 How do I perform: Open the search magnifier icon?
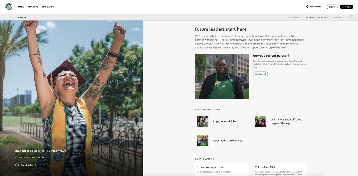[x=351, y=17]
